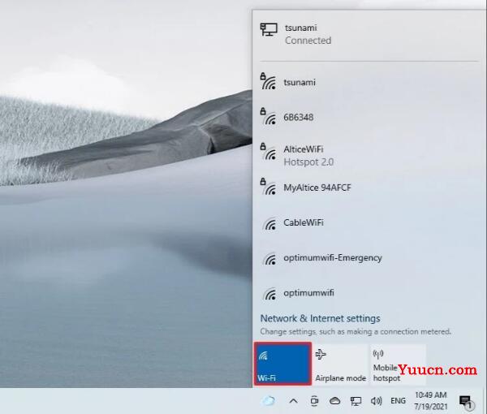Expand hidden tray icons chevron

click(293, 401)
